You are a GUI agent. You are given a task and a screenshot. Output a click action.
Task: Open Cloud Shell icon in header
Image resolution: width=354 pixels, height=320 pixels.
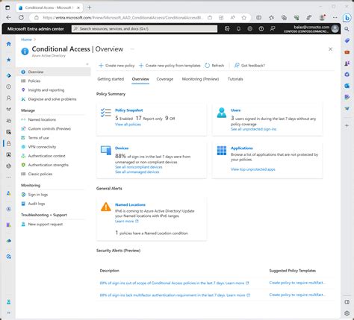coord(227,29)
